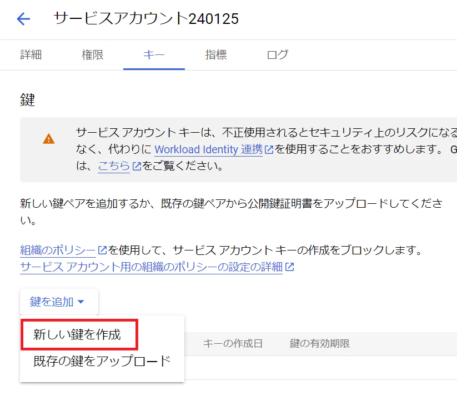This screenshot has width=457, height=406.
Task: Open サービス アカウント用の組織のポリシーの設定の詳細 link
Action: [151, 267]
